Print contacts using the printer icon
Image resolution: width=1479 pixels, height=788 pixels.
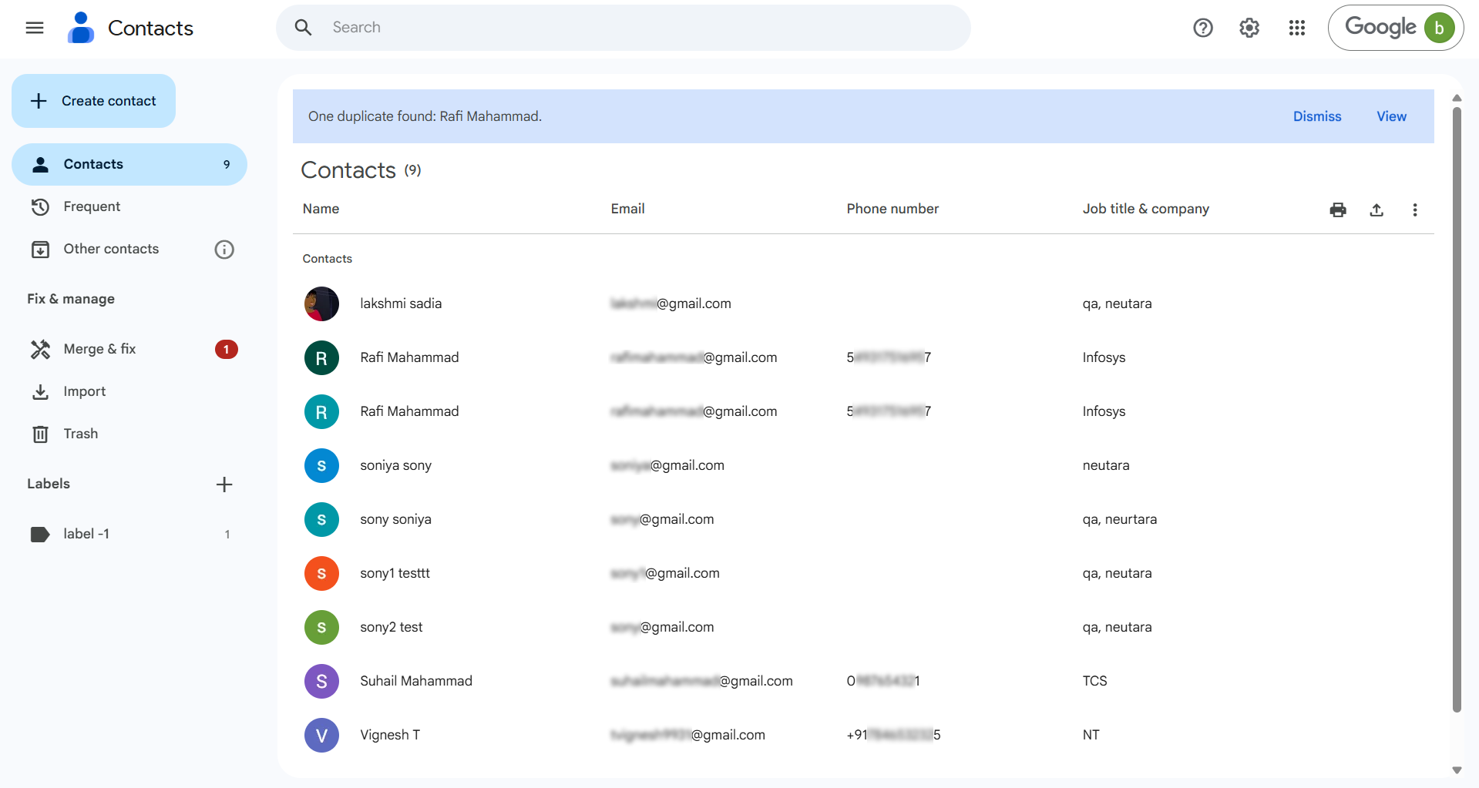click(1338, 210)
